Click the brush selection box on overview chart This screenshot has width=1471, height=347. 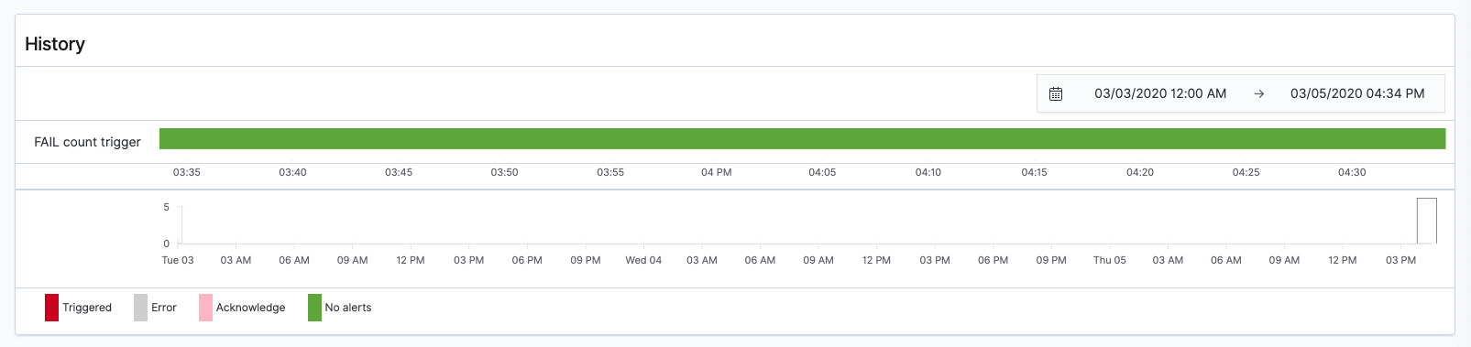coord(1426,221)
